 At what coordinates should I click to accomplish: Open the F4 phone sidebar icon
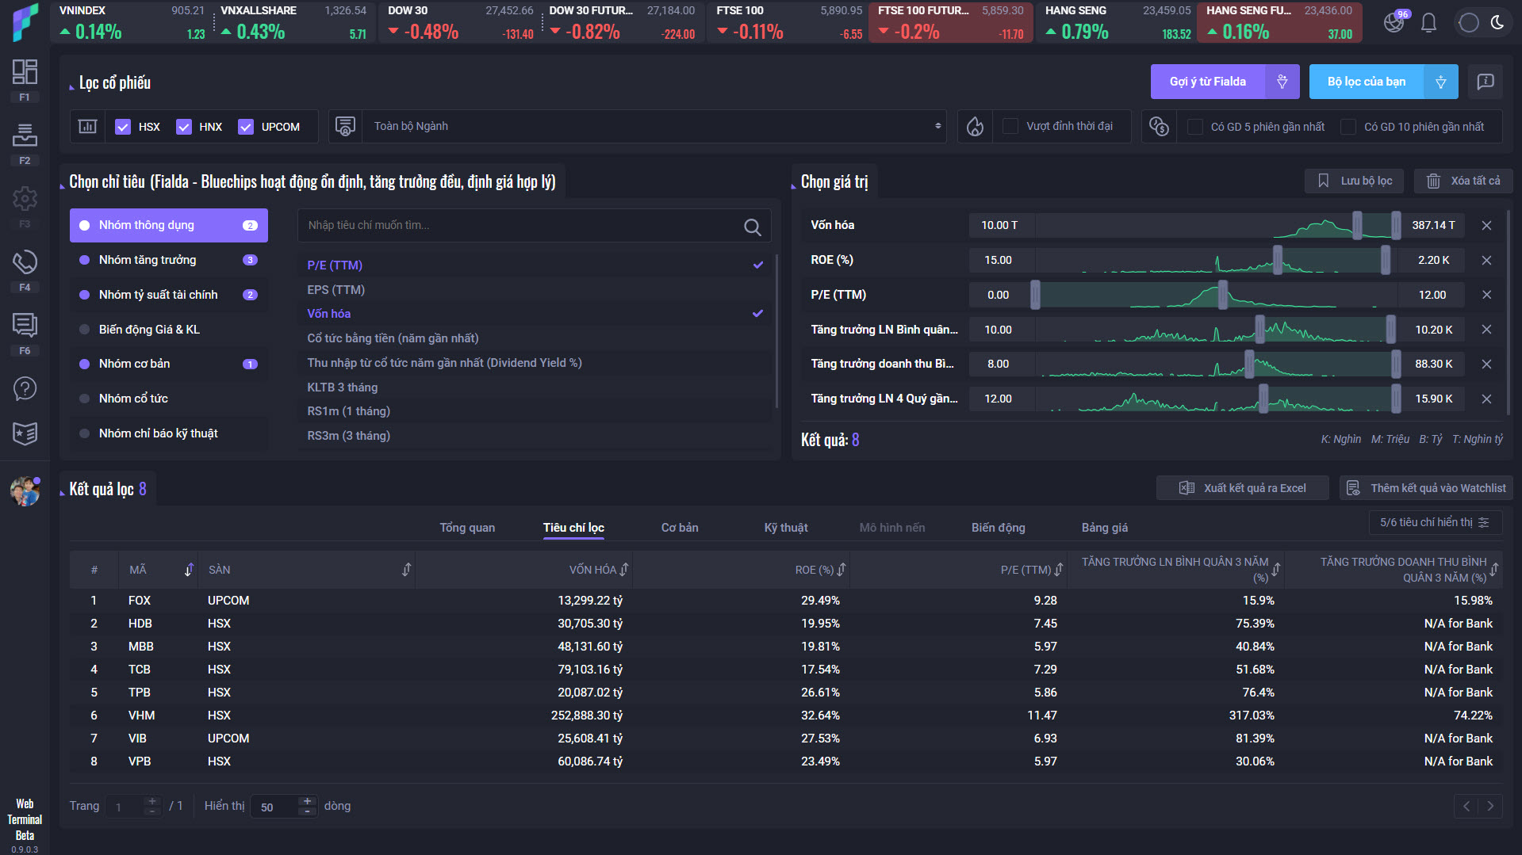pos(25,263)
